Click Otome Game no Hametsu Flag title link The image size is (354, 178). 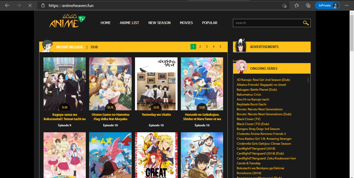click(x=110, y=117)
